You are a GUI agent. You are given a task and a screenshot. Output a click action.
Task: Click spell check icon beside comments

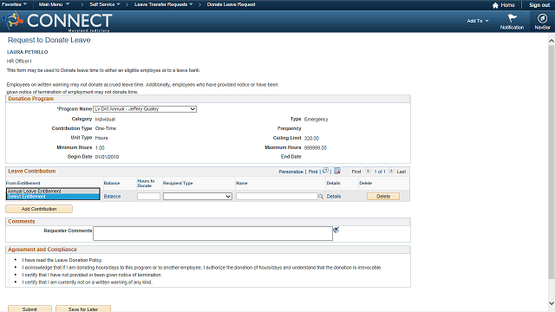coord(336,230)
